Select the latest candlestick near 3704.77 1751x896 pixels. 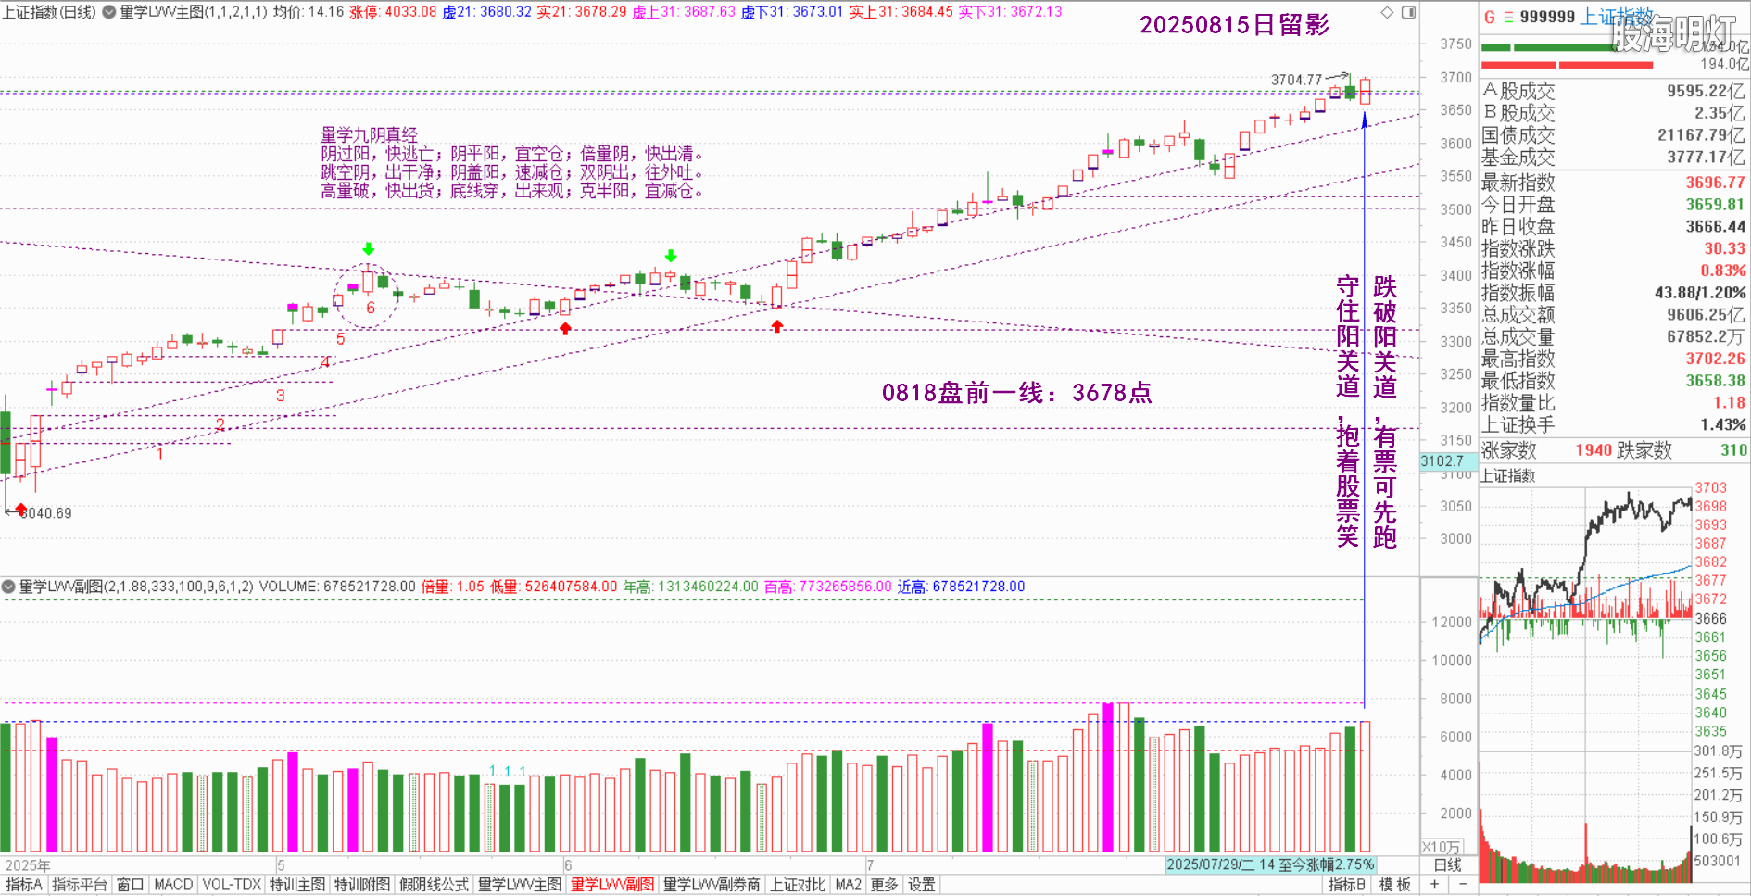pyautogui.click(x=1366, y=91)
